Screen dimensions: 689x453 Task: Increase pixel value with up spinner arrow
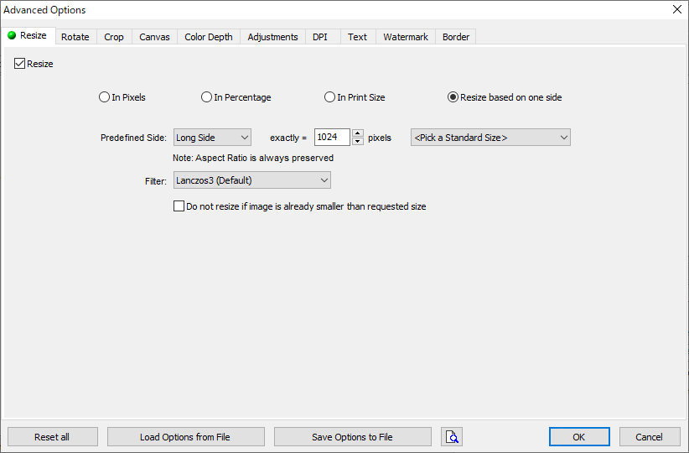click(x=358, y=133)
